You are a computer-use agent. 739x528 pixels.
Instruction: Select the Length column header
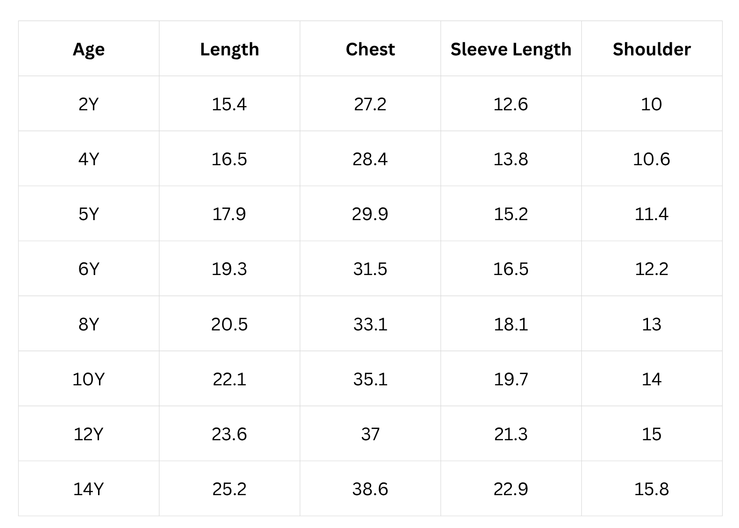pos(229,49)
